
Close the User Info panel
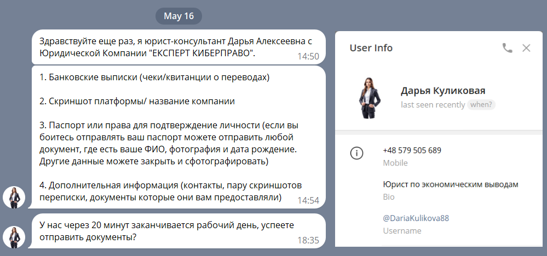526,48
